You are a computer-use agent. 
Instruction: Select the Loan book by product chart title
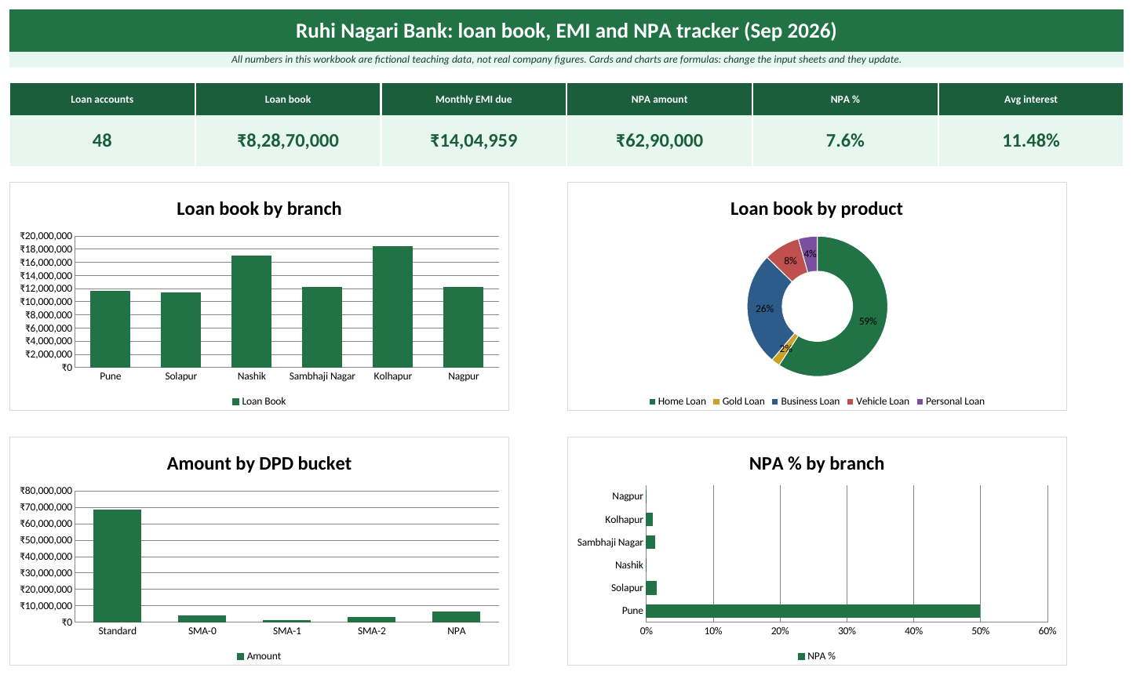(817, 209)
